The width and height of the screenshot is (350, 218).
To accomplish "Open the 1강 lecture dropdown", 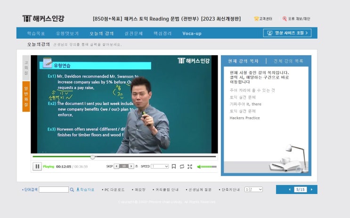I will coord(253,189).
